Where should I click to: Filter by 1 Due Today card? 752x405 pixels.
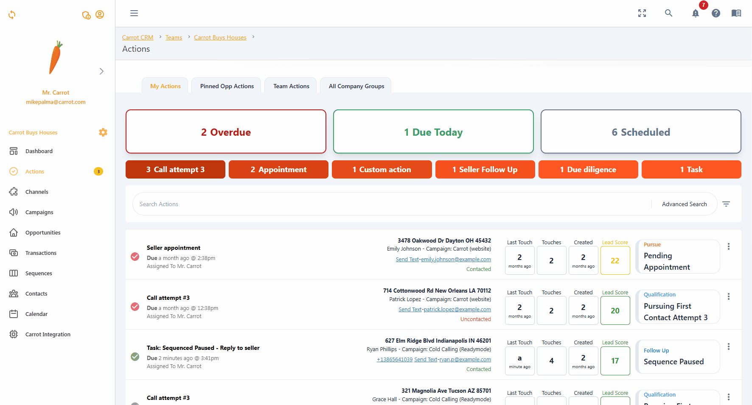pyautogui.click(x=433, y=132)
